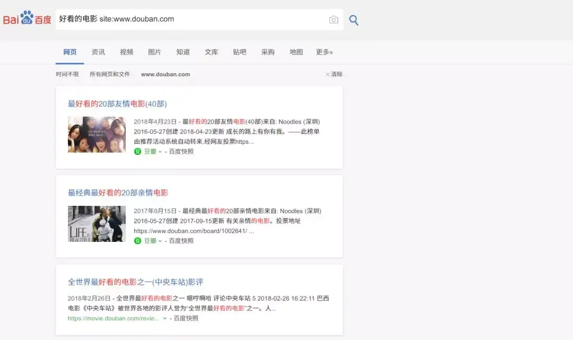
Task: Expand the green URL dropdown in third result
Action: [x=163, y=318]
